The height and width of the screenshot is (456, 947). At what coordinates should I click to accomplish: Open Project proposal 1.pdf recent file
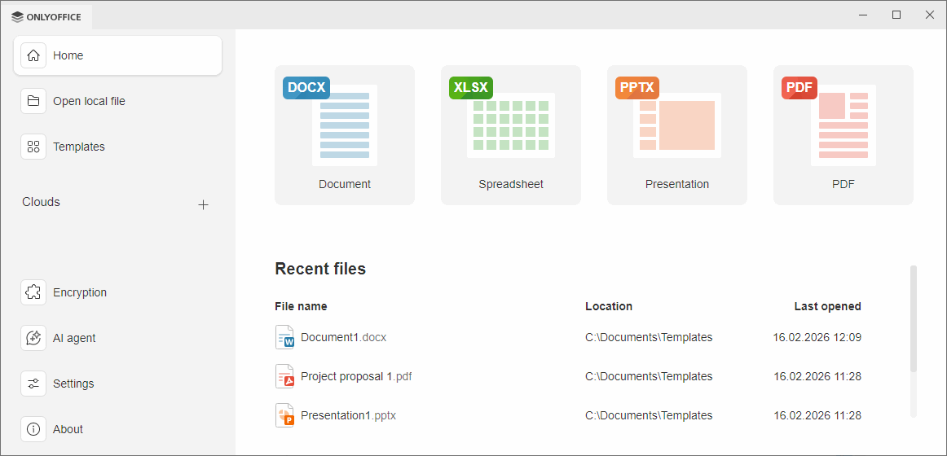click(356, 376)
